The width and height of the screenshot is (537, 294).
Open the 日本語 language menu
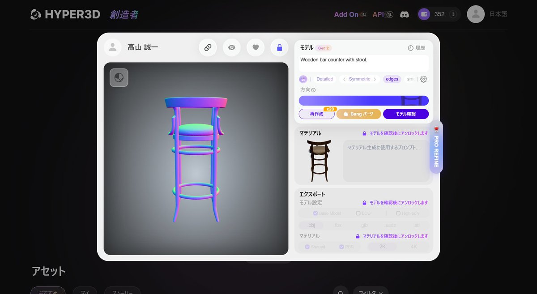(x=498, y=14)
